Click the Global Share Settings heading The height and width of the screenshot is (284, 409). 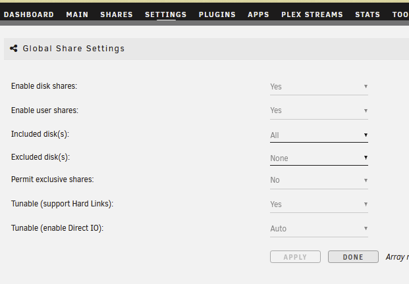74,49
